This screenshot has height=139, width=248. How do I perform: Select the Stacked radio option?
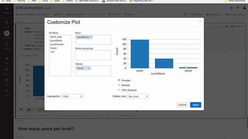coord(119,85)
